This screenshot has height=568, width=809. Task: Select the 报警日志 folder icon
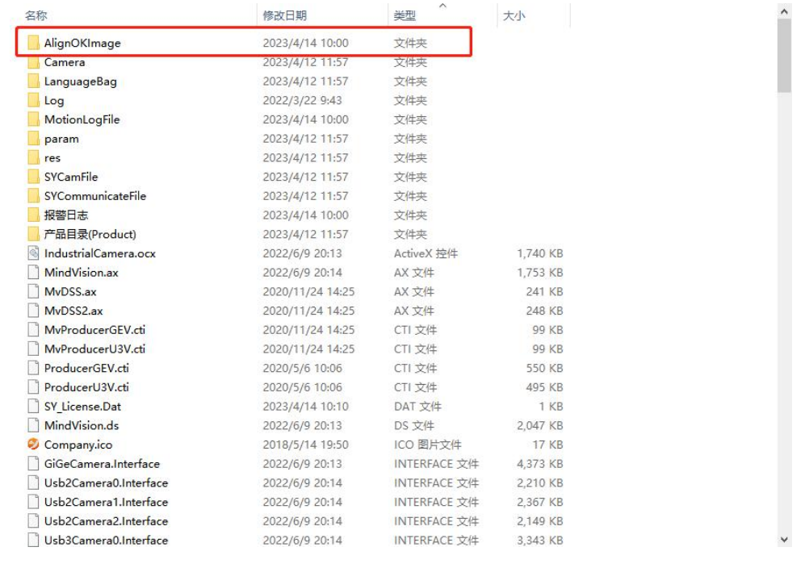click(x=33, y=215)
